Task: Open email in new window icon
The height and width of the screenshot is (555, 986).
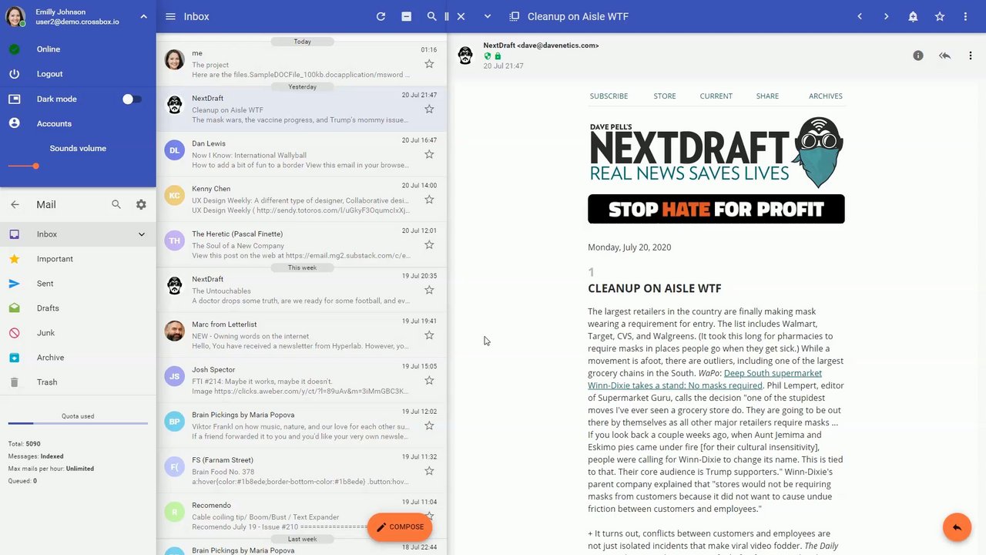Action: coord(515,16)
